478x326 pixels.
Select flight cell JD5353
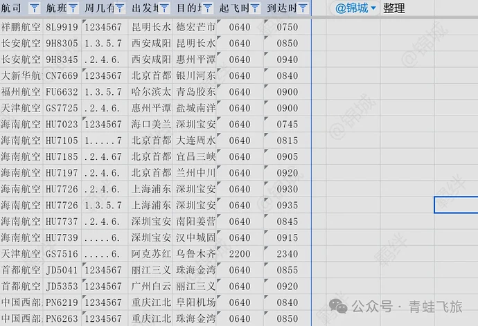[62, 286]
